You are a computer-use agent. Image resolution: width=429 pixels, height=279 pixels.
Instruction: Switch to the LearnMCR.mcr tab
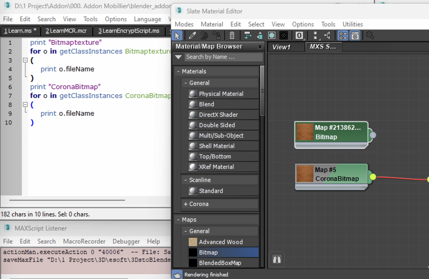(x=66, y=31)
